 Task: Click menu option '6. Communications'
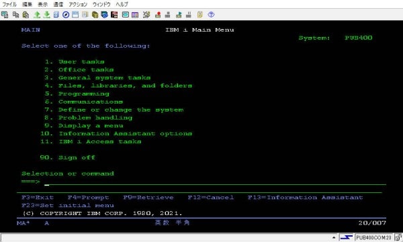[84, 102]
